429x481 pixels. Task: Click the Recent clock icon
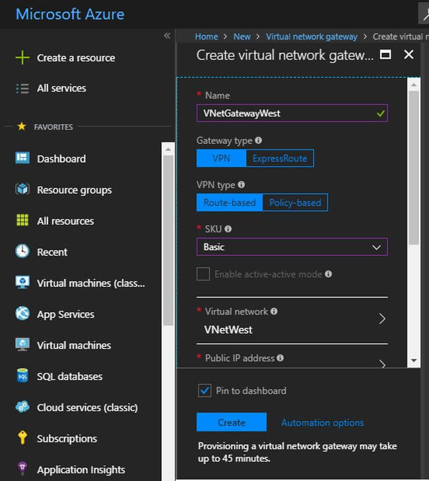[22, 251]
